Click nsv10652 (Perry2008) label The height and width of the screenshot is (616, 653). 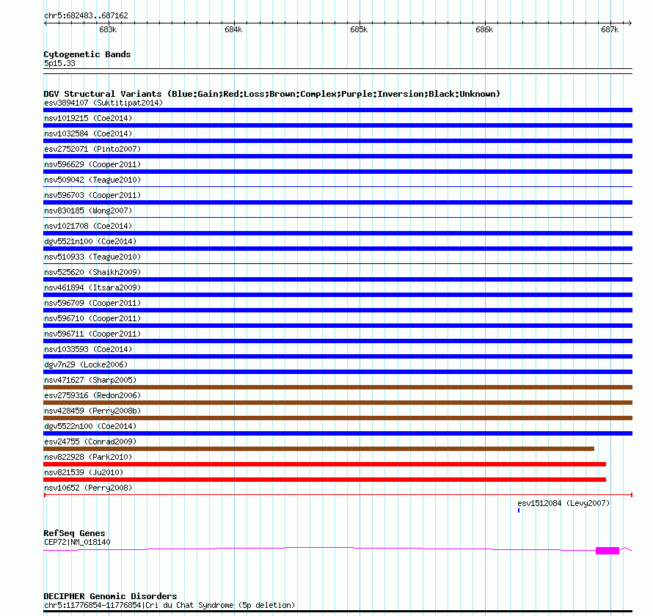(88, 488)
